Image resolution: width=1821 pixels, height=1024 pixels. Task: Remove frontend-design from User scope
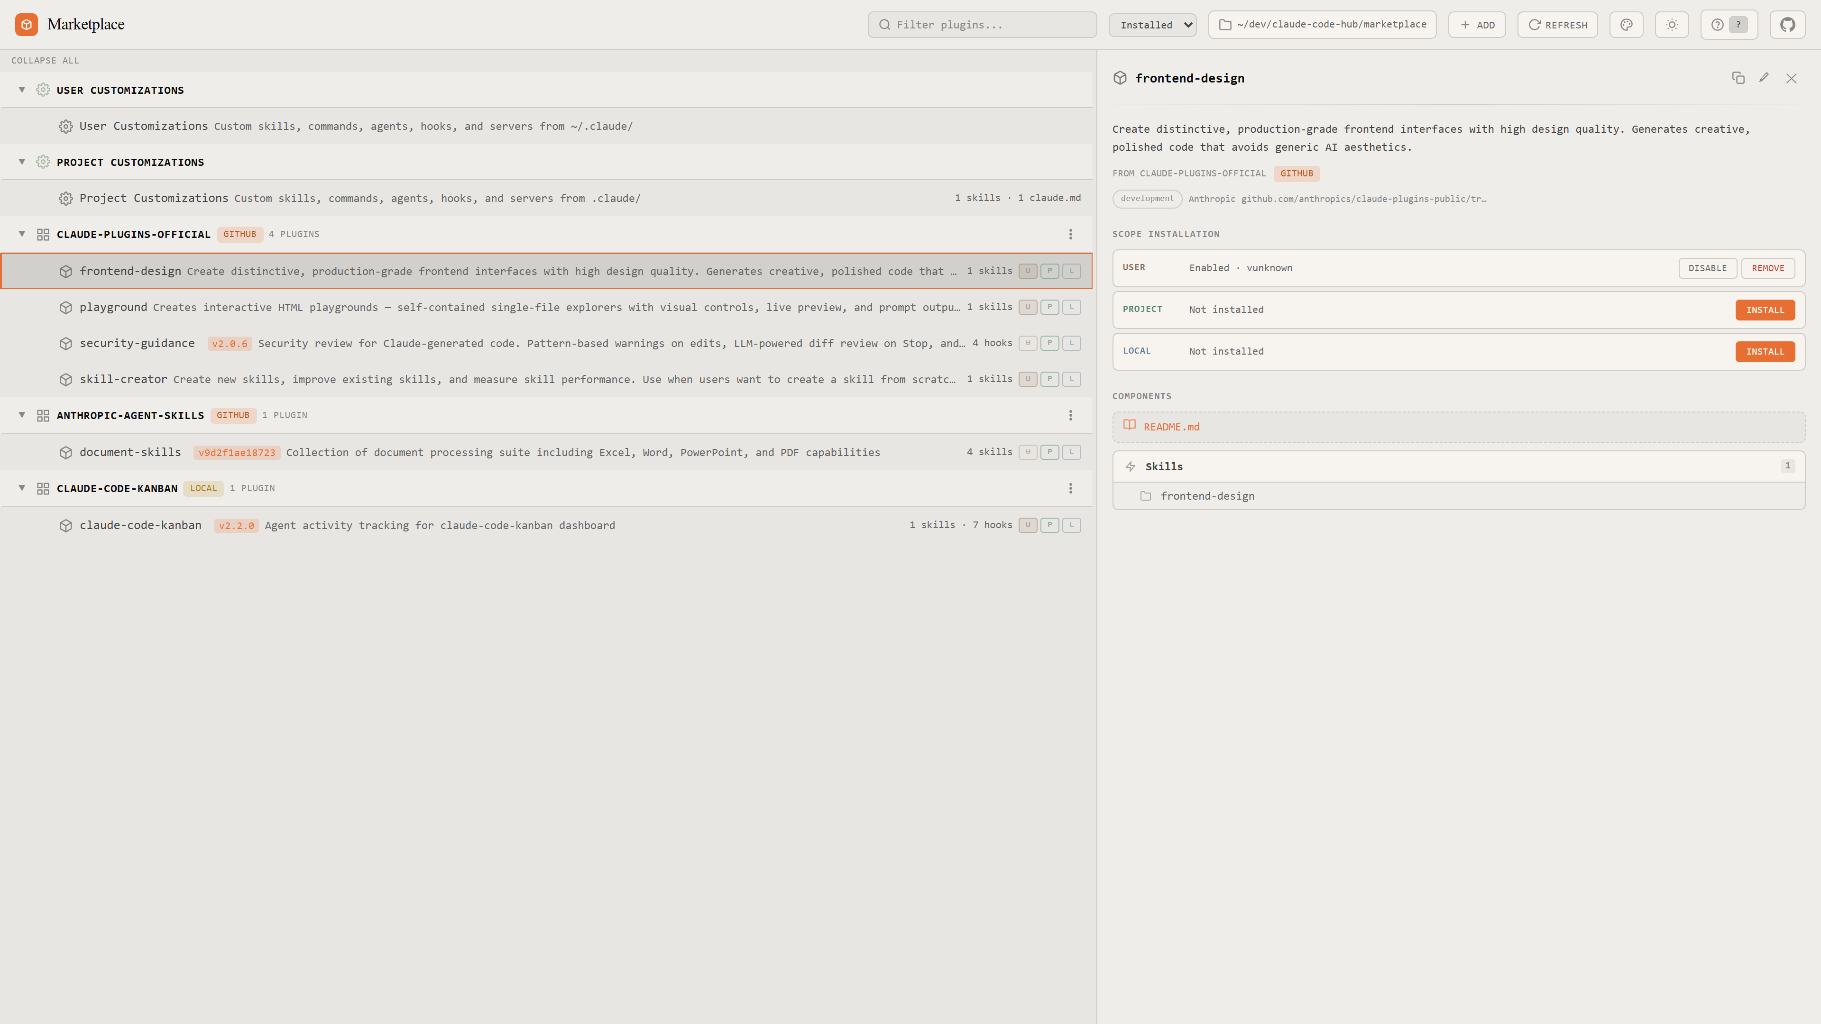click(1768, 268)
